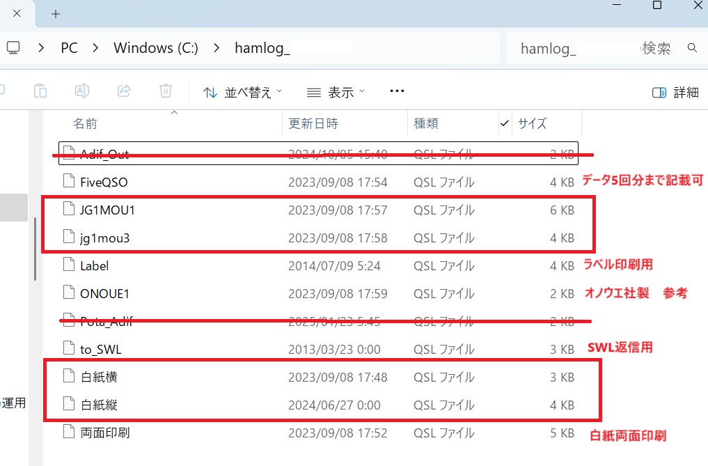
Task: Expand the 並べ替え sort dropdown
Action: click(243, 92)
